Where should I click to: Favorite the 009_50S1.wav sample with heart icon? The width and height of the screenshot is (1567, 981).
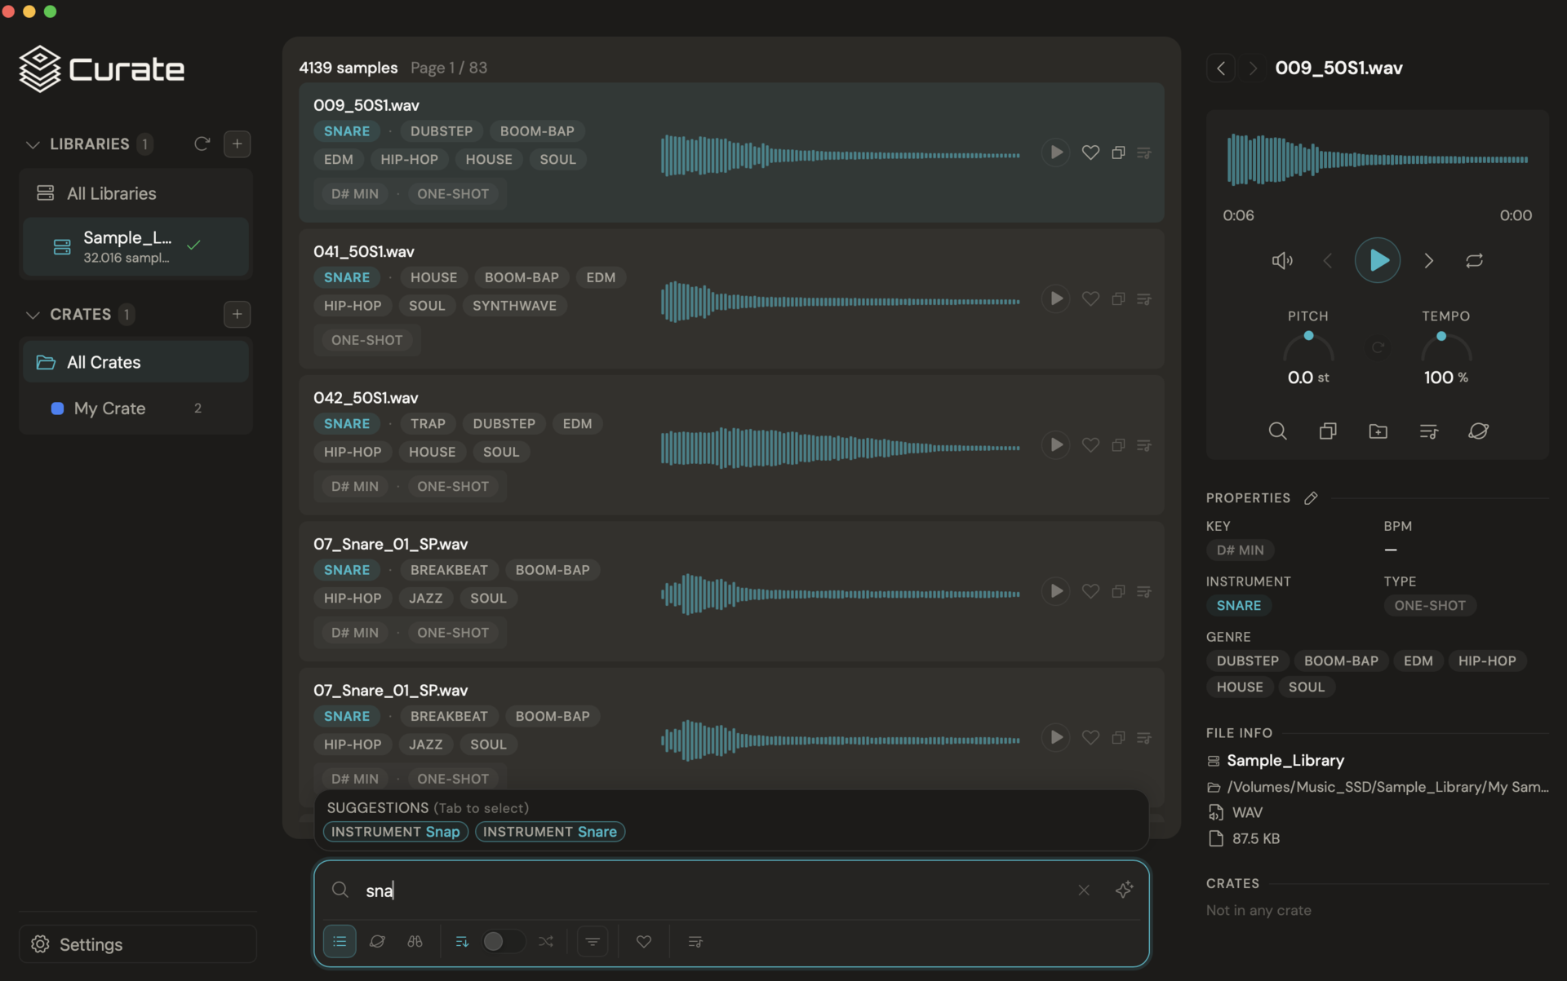[x=1090, y=152]
